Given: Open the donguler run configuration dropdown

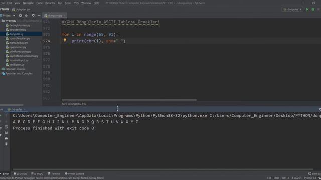Looking at the screenshot, I should (x=292, y=9).
